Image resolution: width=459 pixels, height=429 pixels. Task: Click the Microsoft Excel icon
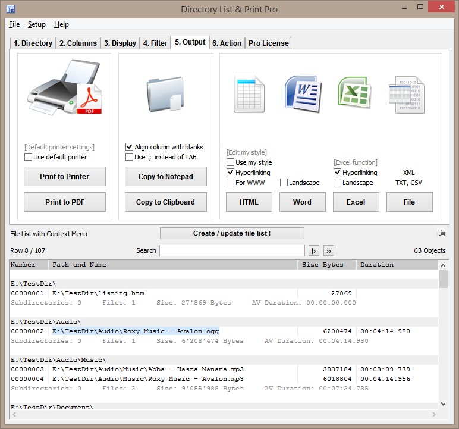[x=354, y=92]
